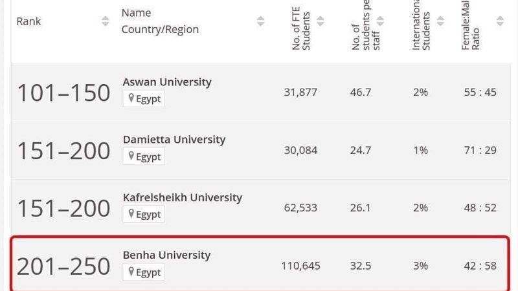Sort by Name Country/Region arrows

260,21
